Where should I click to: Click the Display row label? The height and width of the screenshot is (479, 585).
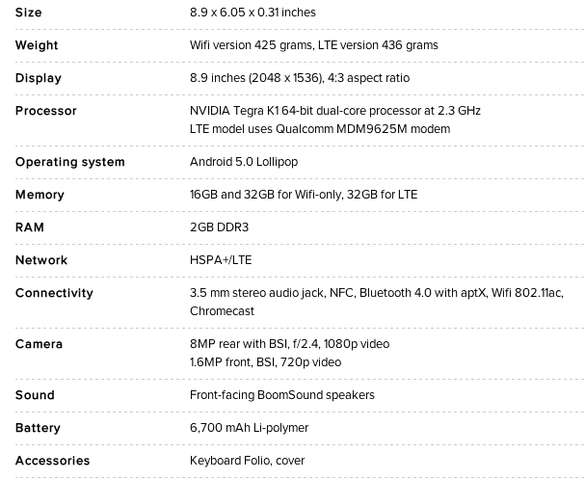click(x=38, y=78)
